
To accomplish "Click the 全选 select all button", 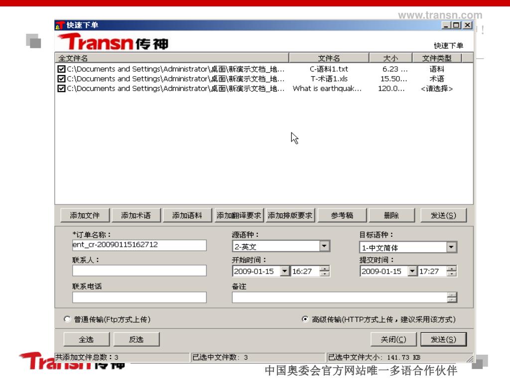I will coord(86,339).
